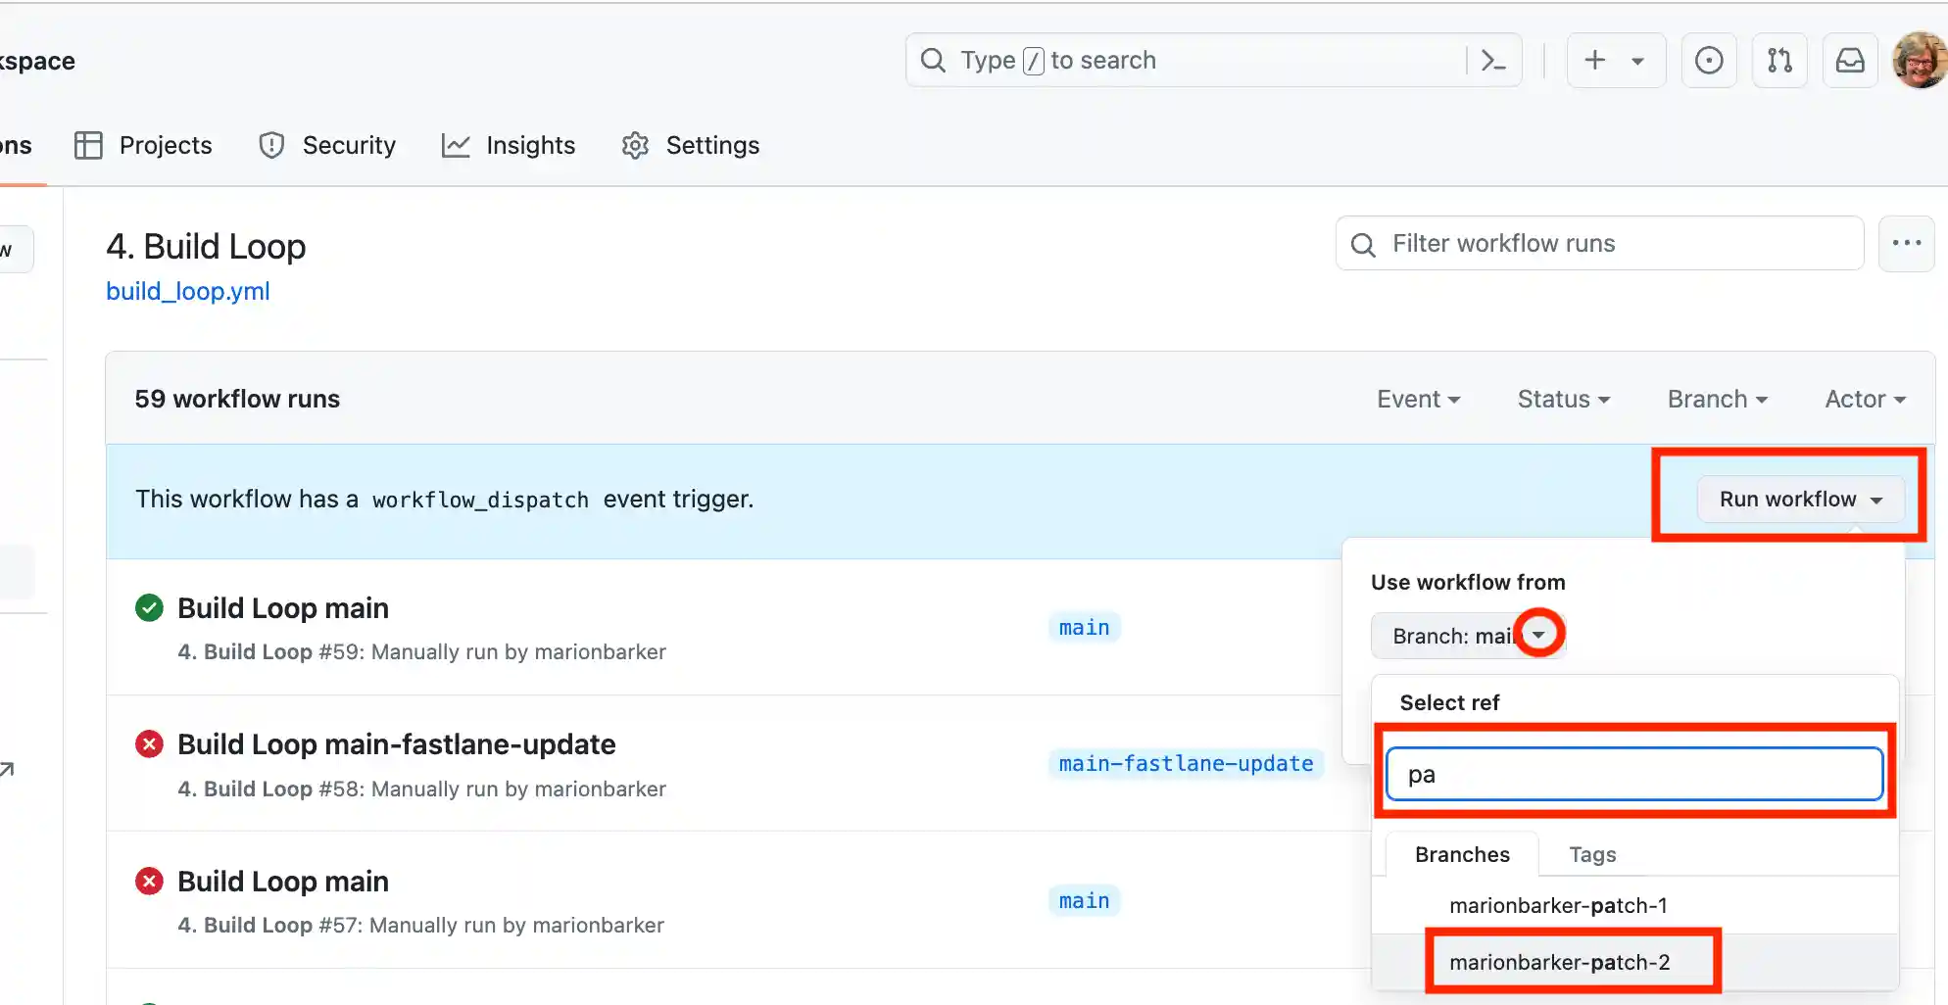Open the Branch main ref selector
Image resolution: width=1948 pixels, height=1005 pixels.
[1467, 636]
